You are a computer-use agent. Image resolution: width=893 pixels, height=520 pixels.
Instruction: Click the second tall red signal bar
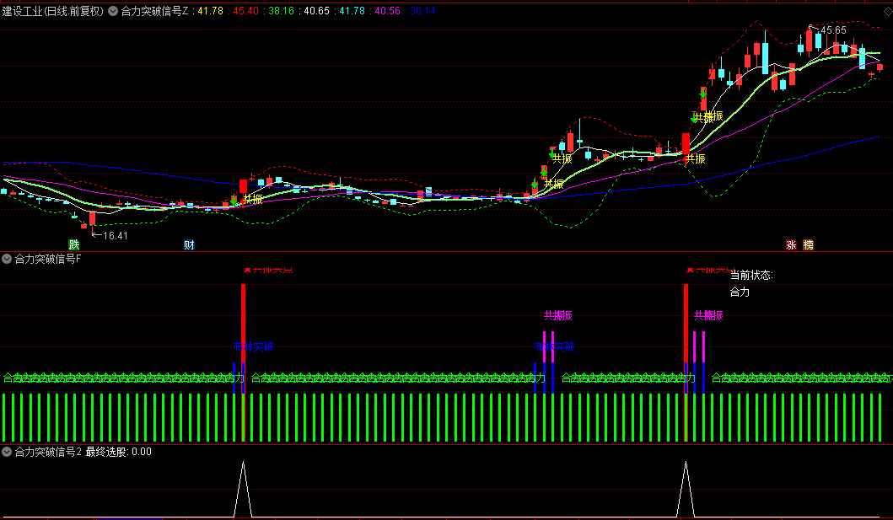(x=686, y=362)
